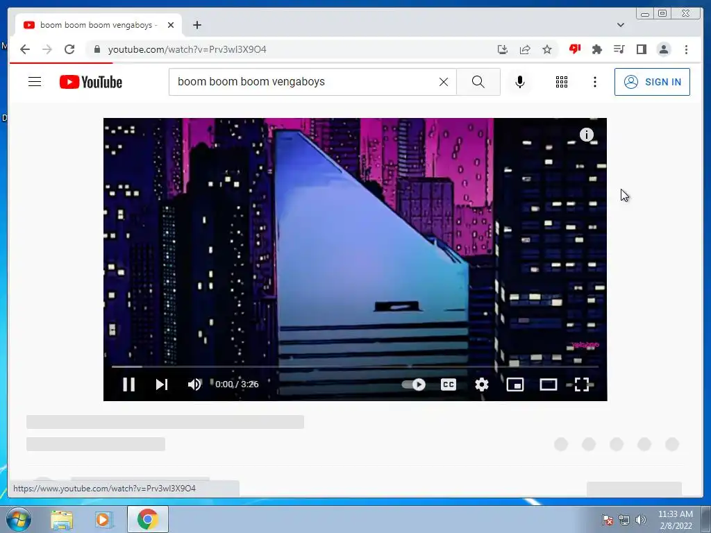Search with your voice microphone
The height and width of the screenshot is (533, 711).
click(x=520, y=82)
